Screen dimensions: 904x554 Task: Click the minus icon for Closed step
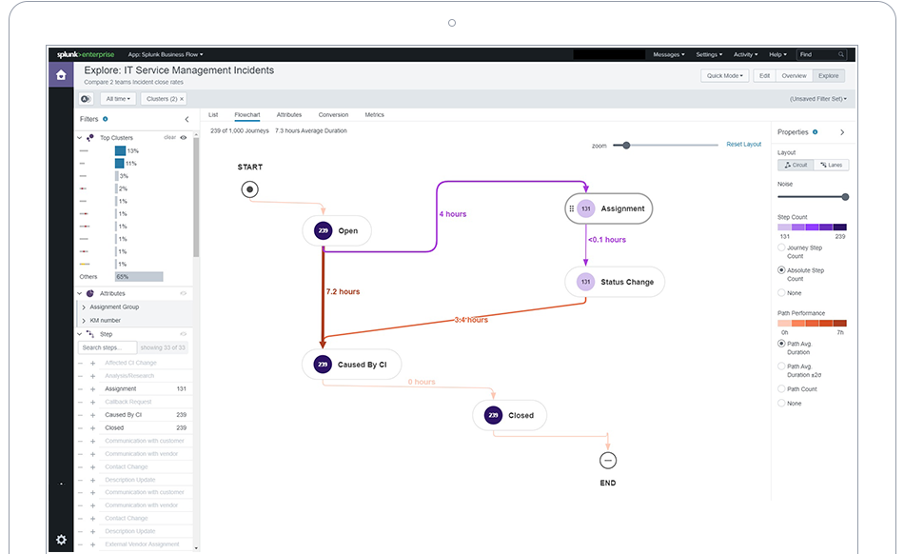pos(81,428)
